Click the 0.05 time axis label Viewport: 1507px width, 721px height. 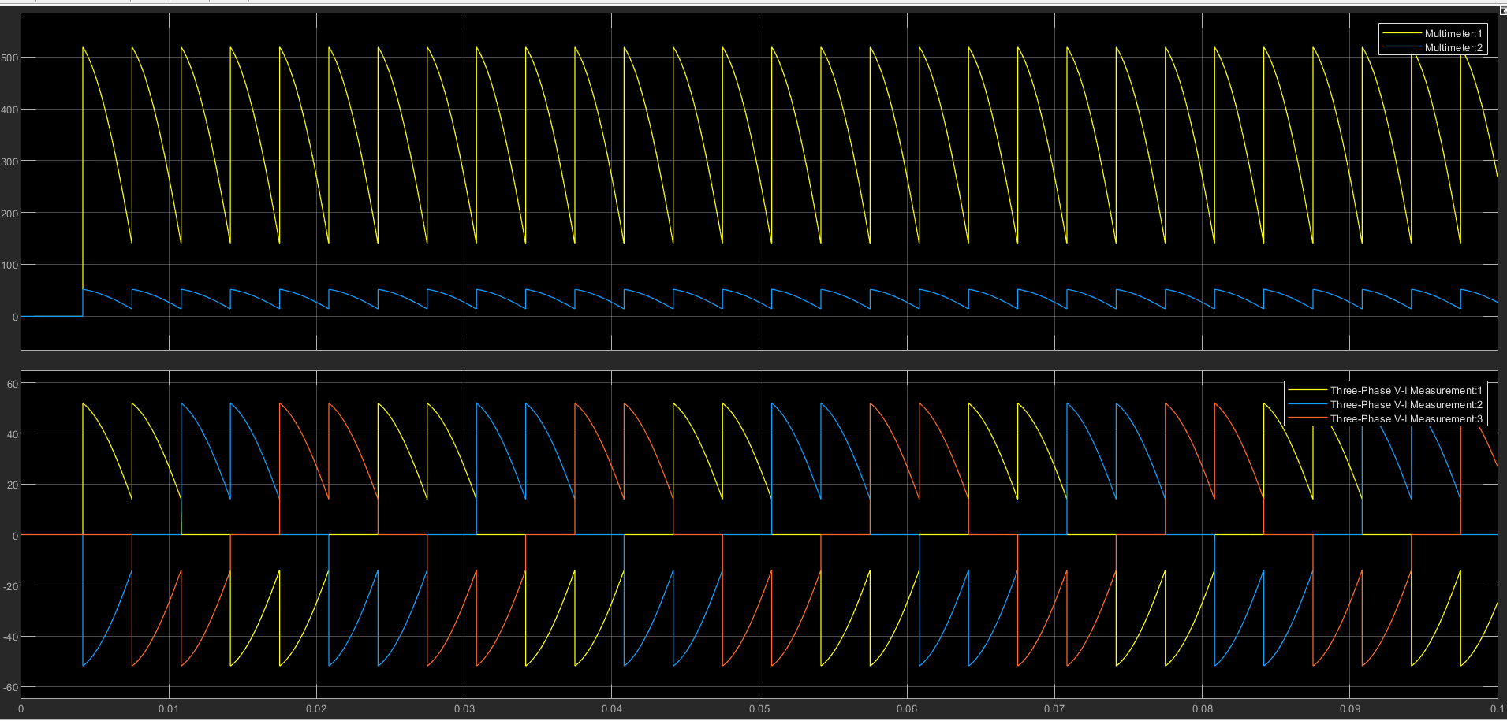pyautogui.click(x=759, y=708)
